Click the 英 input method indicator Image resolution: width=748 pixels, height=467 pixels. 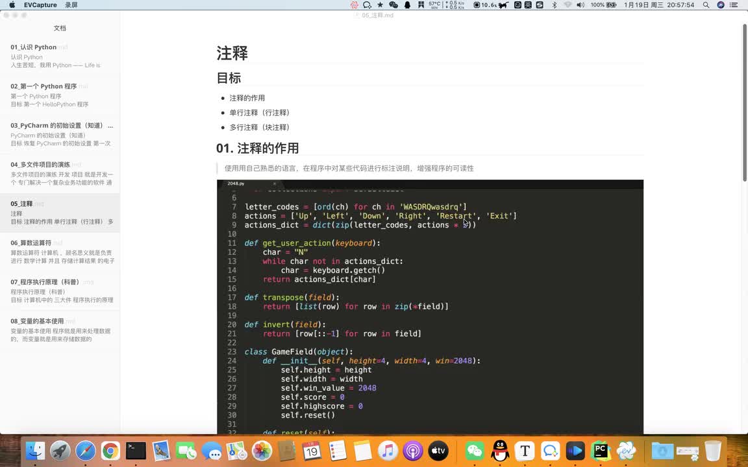point(528,5)
